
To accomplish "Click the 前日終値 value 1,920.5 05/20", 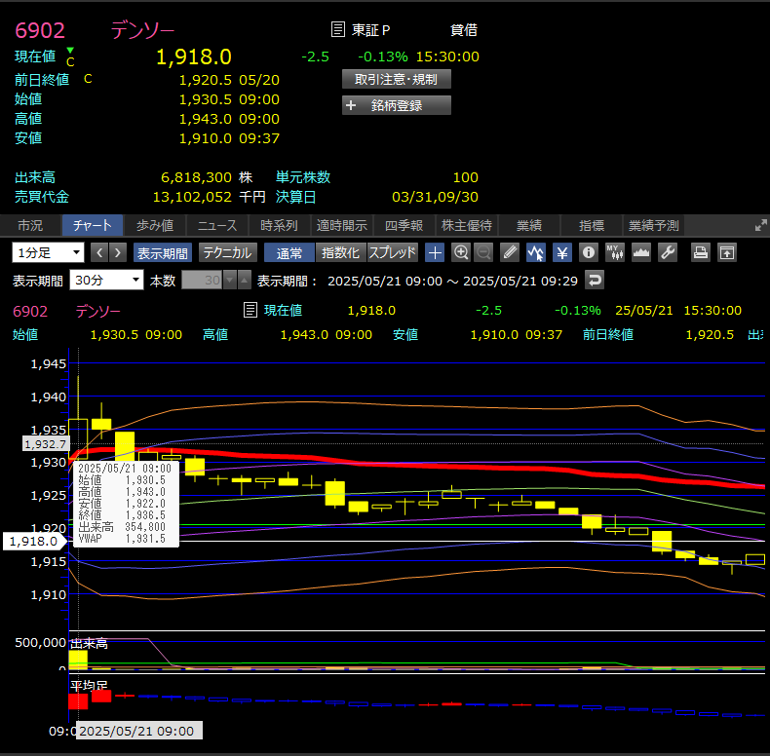I will (229, 80).
